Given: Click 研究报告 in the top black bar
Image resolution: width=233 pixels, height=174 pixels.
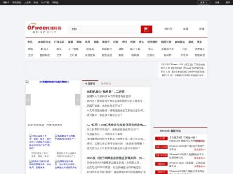Looking at the screenshot, I should click(x=17, y=2).
